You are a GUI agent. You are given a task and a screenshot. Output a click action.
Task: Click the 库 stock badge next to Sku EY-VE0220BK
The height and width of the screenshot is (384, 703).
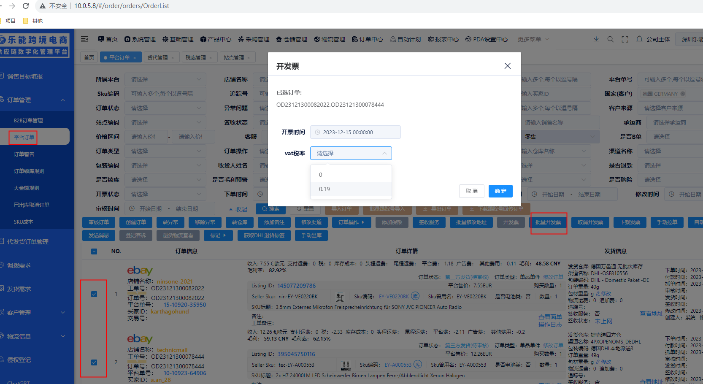tap(416, 296)
